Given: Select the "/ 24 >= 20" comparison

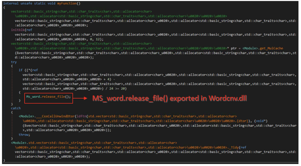Looking at the screenshot, I should pos(117,88).
